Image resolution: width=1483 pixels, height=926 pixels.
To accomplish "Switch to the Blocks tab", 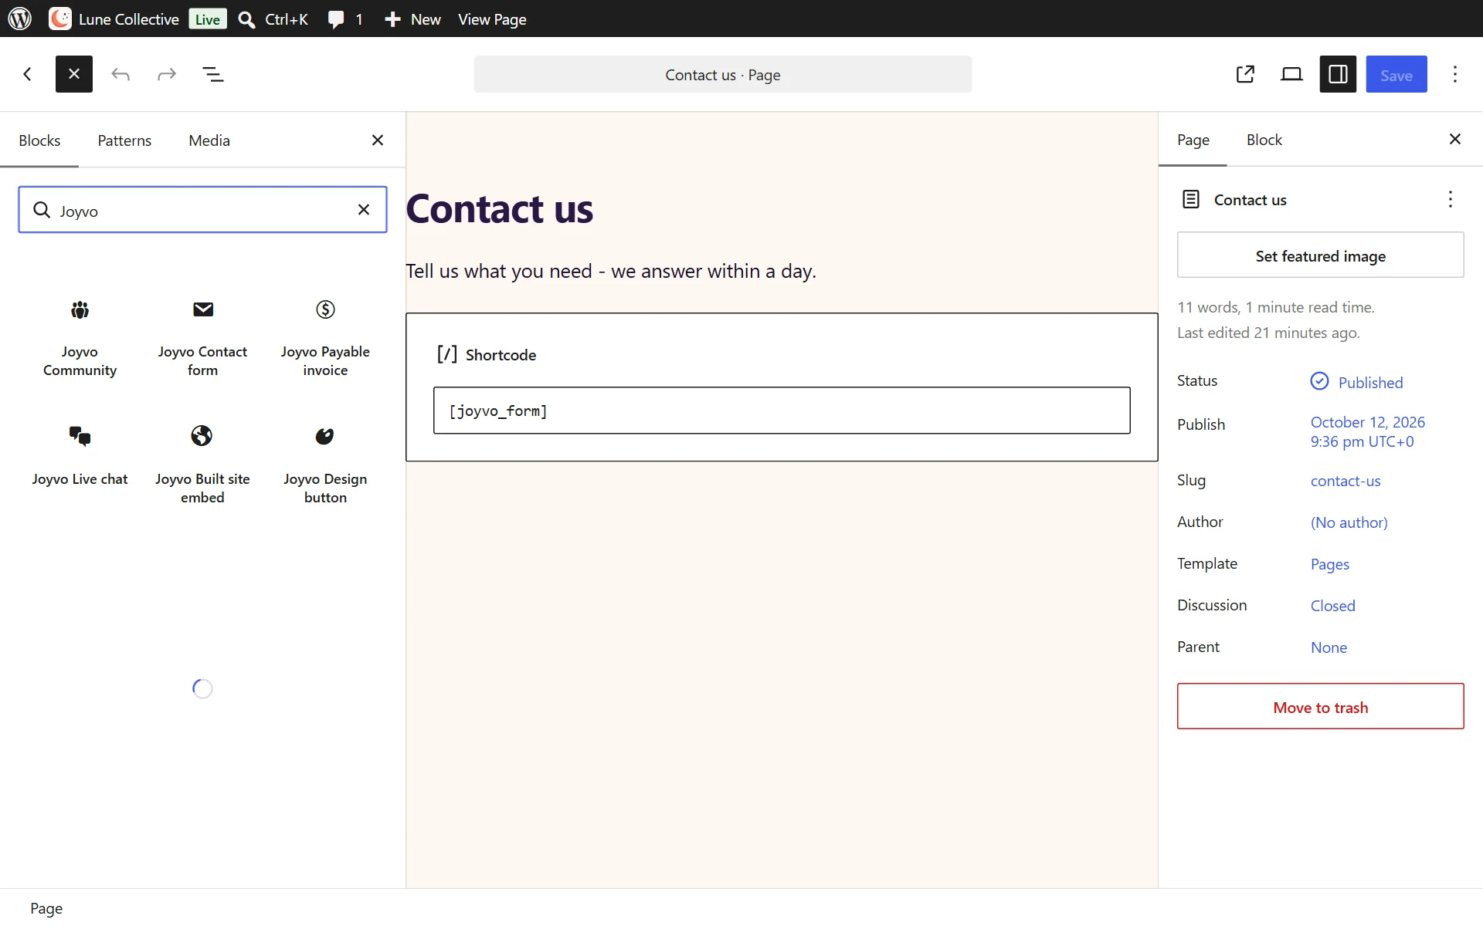I will (39, 140).
